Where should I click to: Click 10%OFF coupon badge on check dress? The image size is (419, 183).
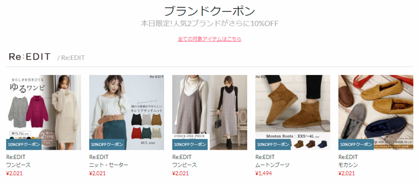[190, 145]
